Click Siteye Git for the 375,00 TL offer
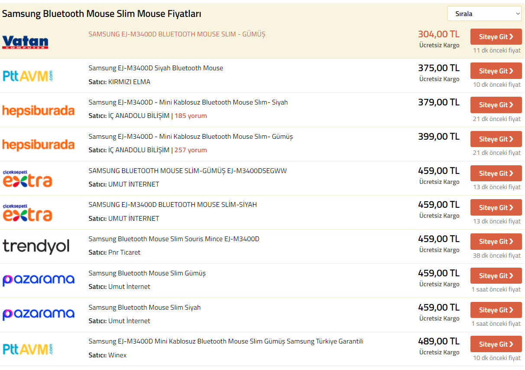The height and width of the screenshot is (370, 525). pos(496,71)
